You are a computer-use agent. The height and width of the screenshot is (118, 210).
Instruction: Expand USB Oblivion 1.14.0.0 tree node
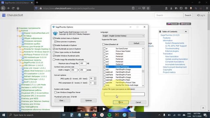[x=20, y=66]
